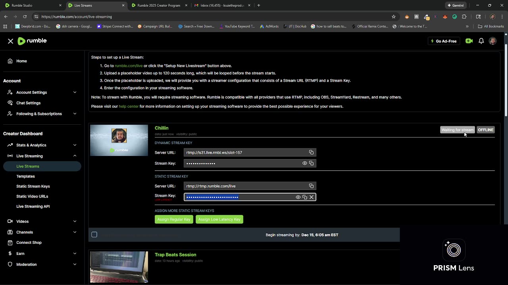This screenshot has height=285, width=508.
Task: Open the Chillin stream title
Action: (162, 128)
